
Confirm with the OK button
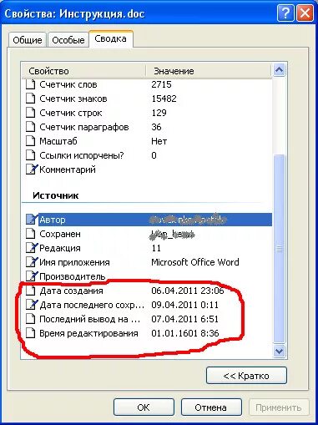tap(144, 407)
